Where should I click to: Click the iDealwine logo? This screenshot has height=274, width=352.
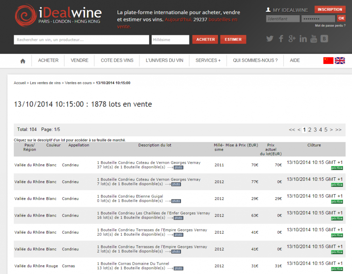[x=58, y=15]
